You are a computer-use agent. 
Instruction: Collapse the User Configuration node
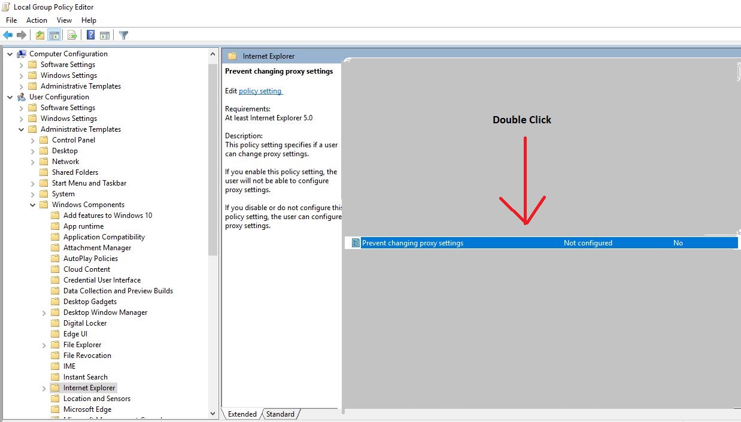10,96
